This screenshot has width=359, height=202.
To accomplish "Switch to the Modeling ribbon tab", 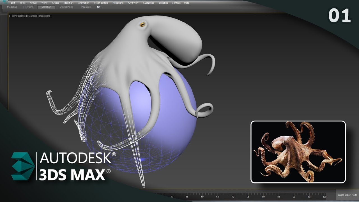I will click(12, 7).
